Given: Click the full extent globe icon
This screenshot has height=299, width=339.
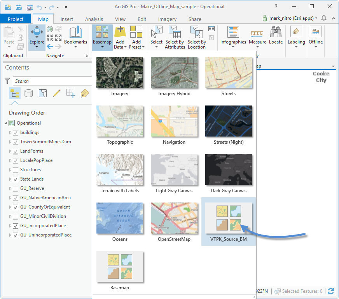Looking at the screenshot, I should (50, 29).
